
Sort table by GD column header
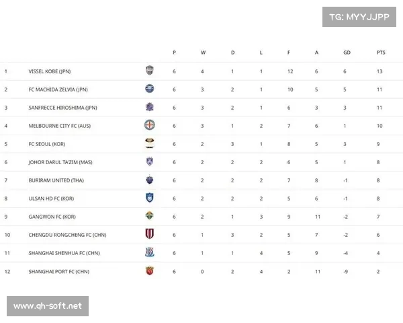point(347,52)
